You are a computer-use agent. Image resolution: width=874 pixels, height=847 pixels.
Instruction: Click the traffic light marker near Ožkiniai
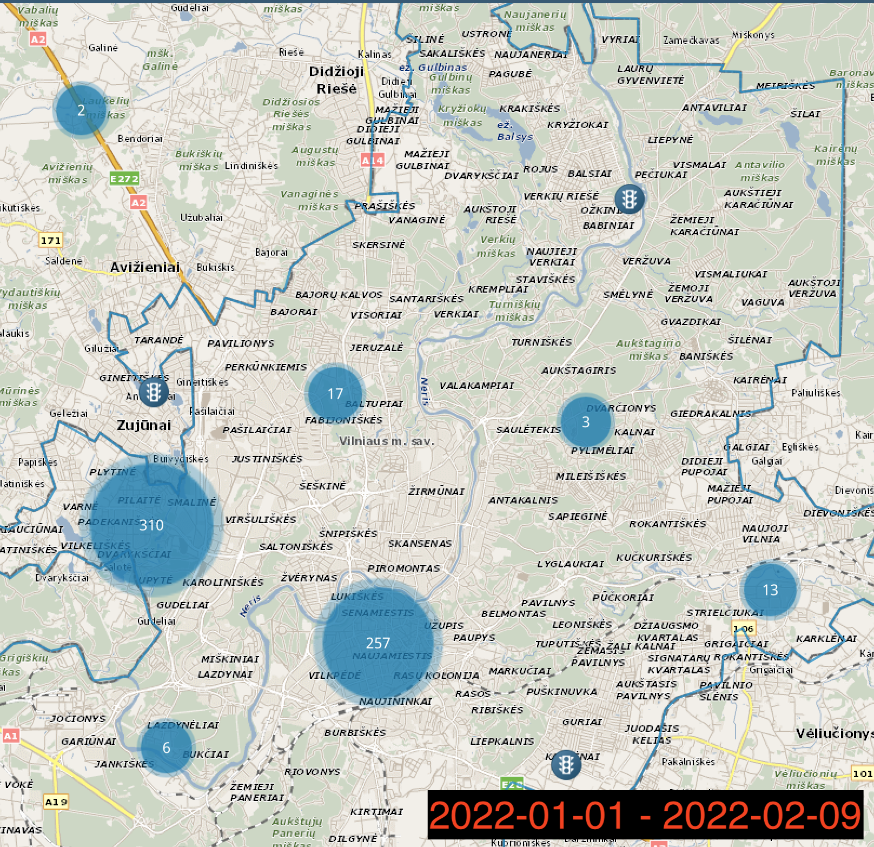pos(629,199)
